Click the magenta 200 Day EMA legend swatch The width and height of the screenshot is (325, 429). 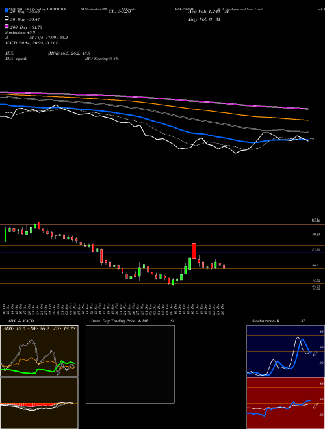coord(7,26)
